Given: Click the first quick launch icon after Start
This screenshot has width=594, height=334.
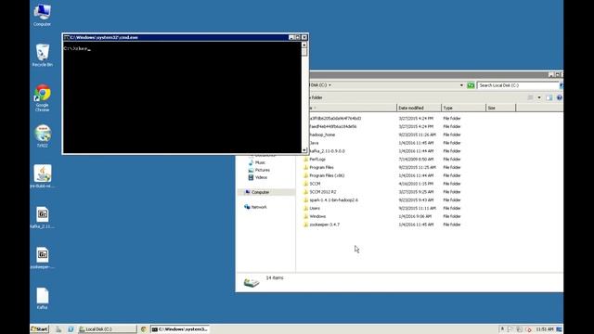Looking at the screenshot, I should pos(58,329).
